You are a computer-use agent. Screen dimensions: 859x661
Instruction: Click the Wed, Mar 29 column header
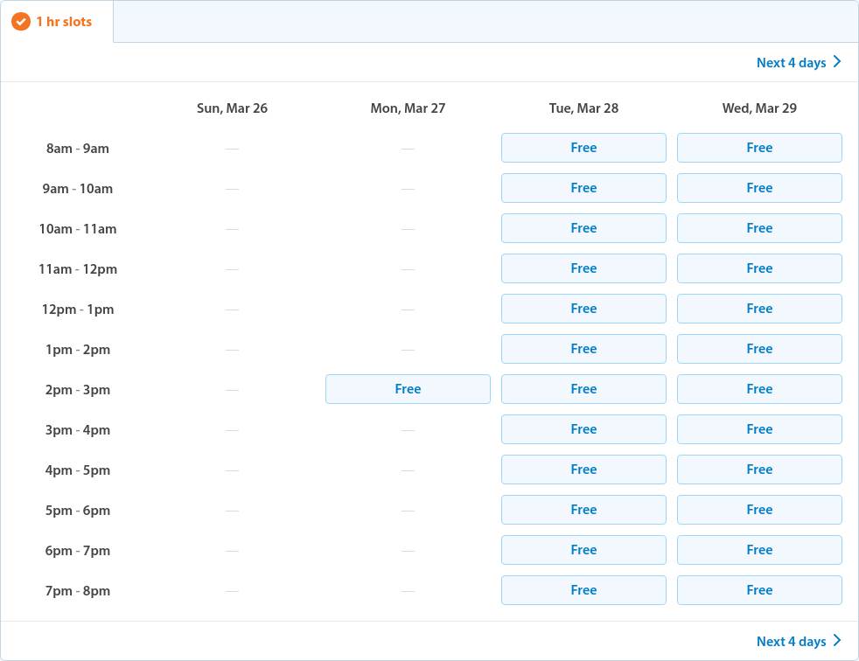click(759, 108)
